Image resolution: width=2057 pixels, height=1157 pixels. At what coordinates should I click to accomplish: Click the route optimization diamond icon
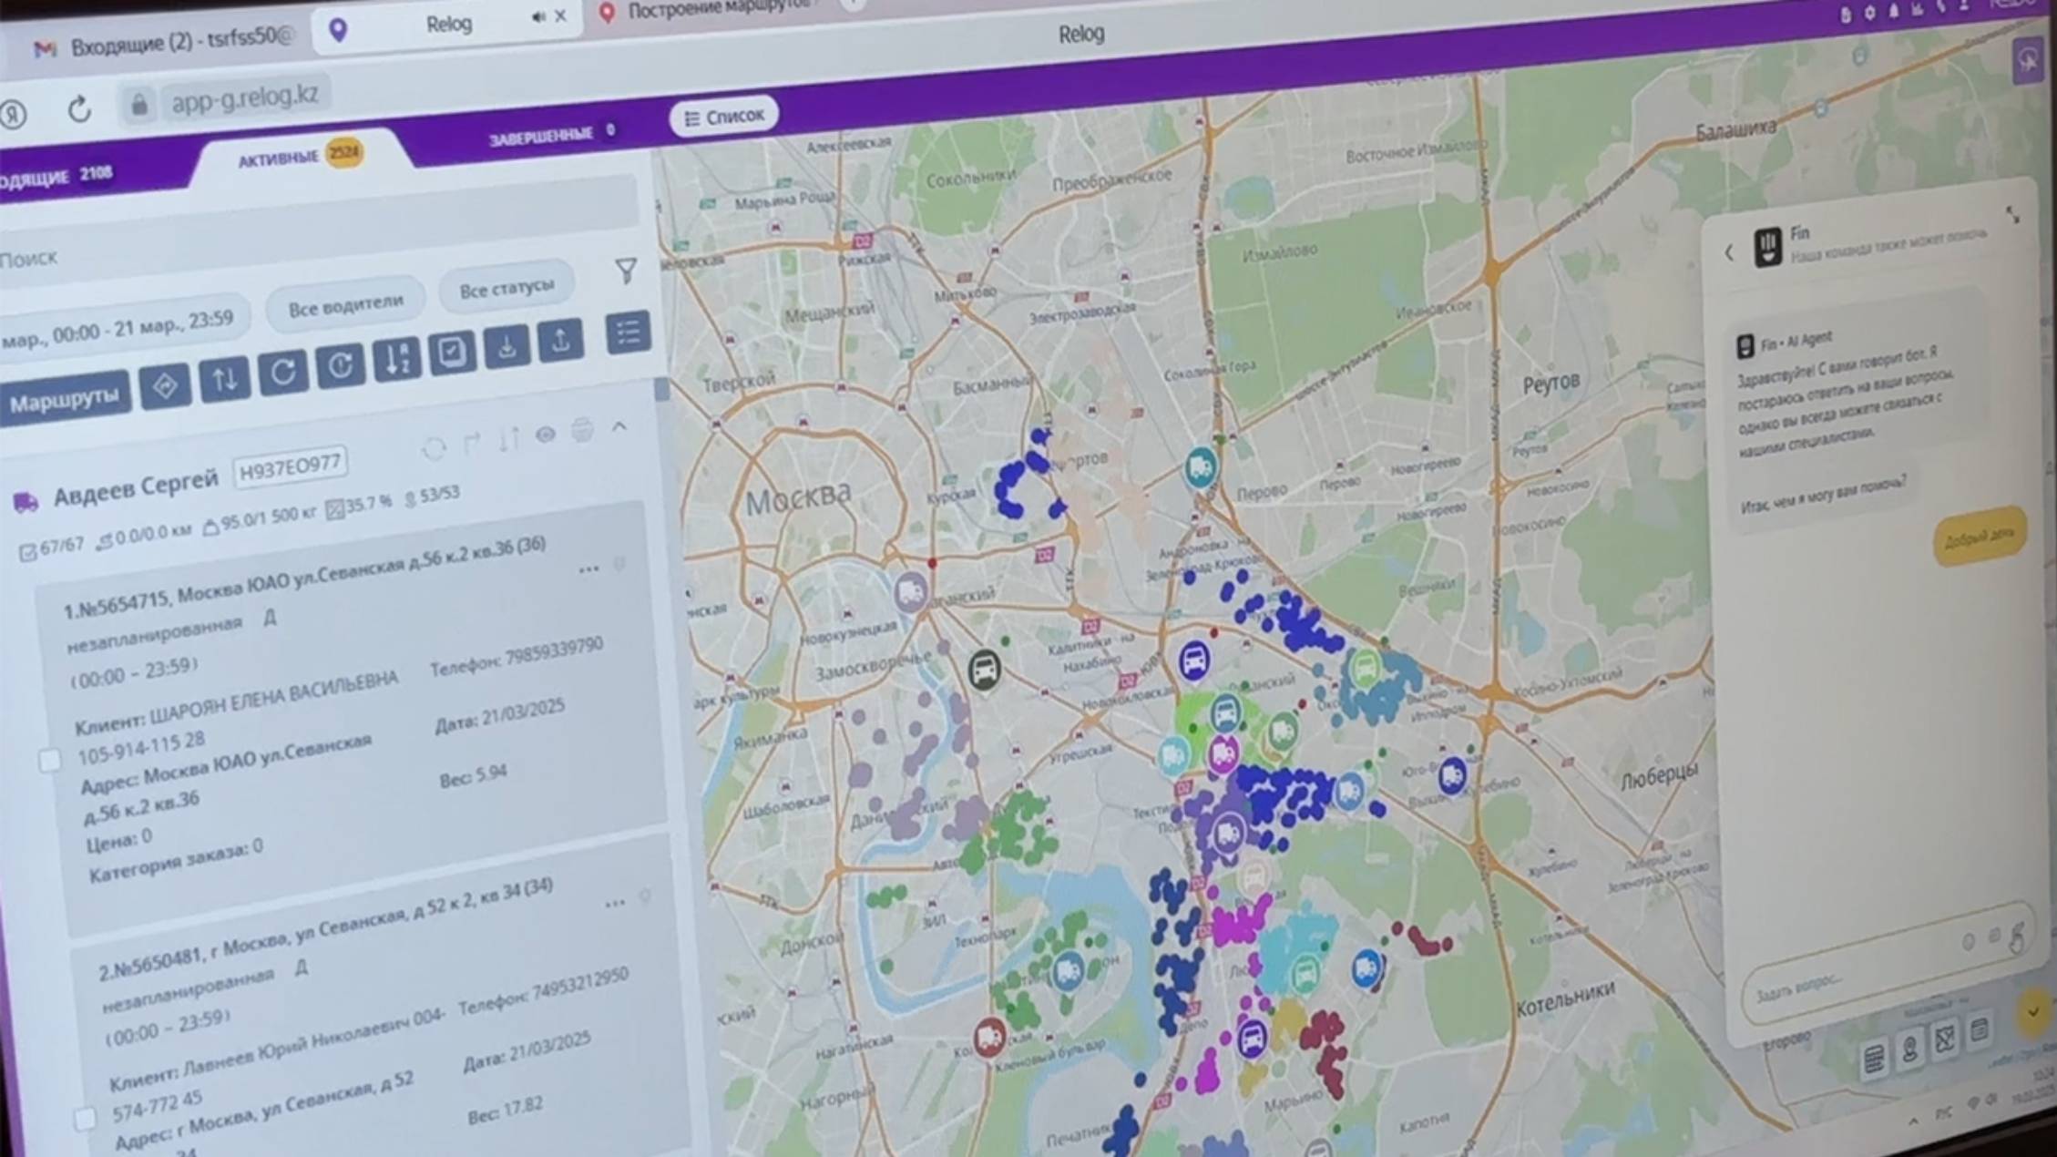pyautogui.click(x=165, y=385)
